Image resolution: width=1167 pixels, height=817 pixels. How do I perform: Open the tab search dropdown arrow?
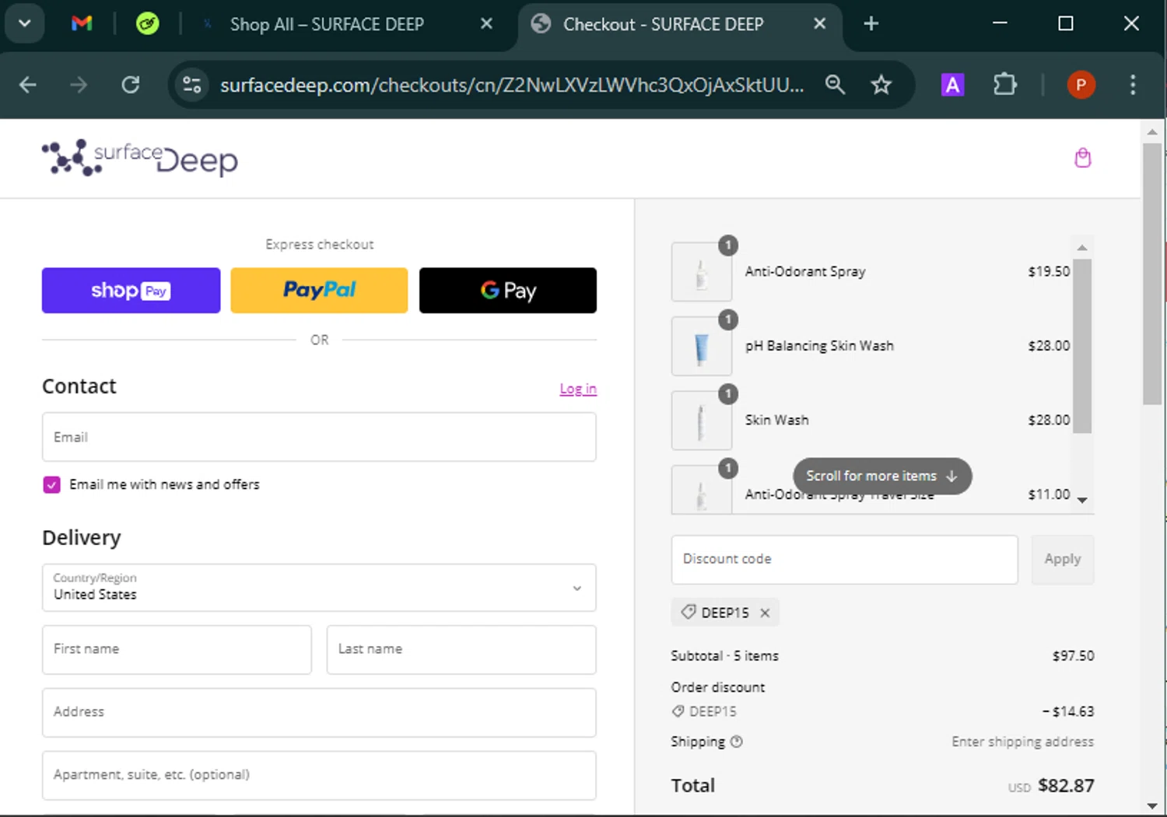point(25,23)
